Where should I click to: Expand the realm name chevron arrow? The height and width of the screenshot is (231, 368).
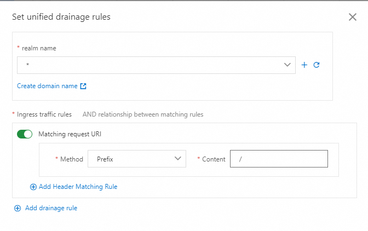[x=287, y=65]
